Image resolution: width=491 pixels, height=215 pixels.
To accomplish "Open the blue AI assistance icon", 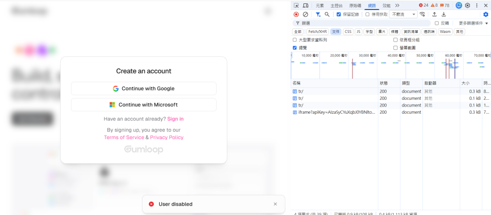I will (459, 5).
